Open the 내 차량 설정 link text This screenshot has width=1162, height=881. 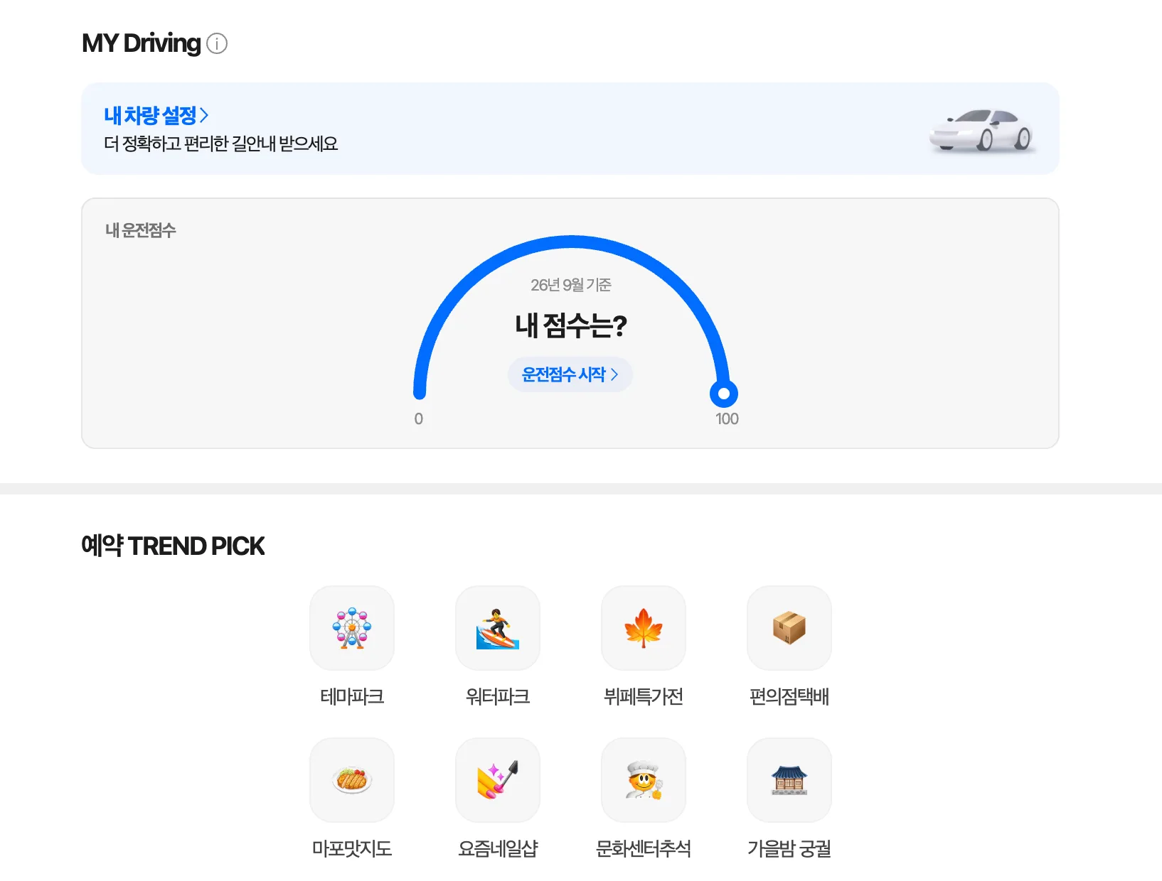click(150, 115)
